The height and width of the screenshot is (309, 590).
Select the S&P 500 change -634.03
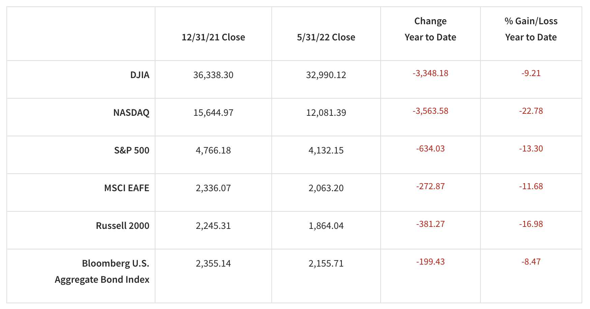[x=430, y=148]
